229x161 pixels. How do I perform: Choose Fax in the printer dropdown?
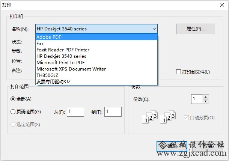96,44
